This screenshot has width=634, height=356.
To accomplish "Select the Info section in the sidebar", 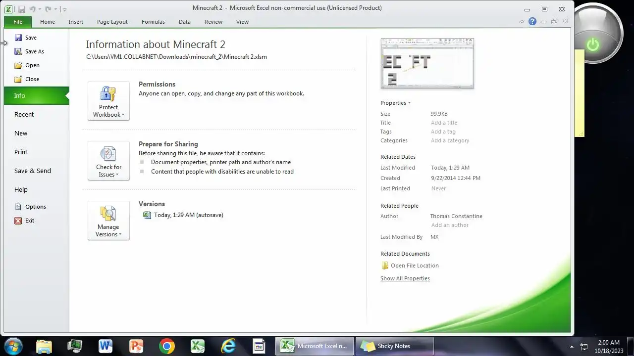I will click(x=37, y=96).
